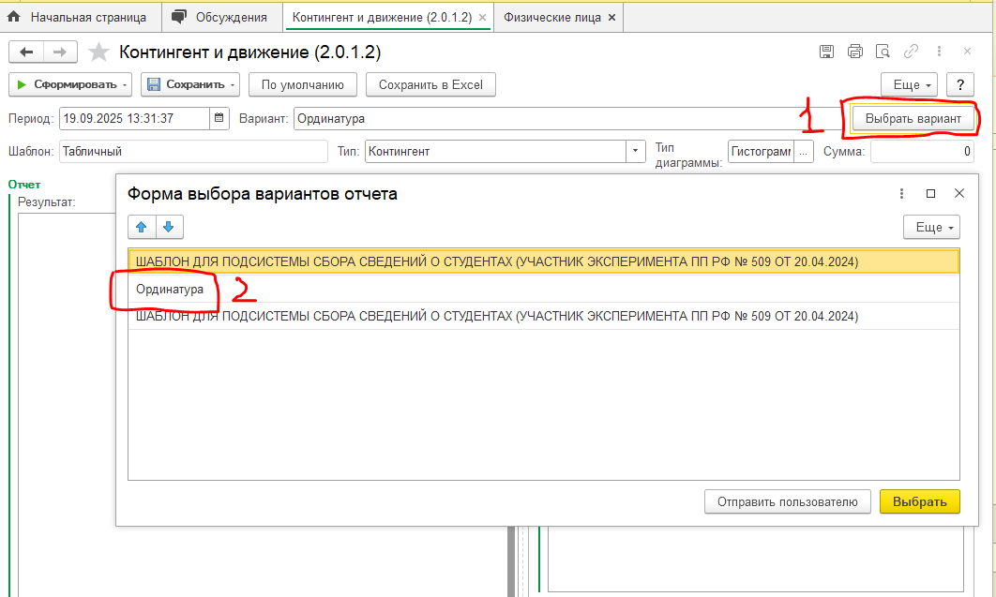This screenshot has width=996, height=597.
Task: Close the Физические лица tab
Action: (611, 18)
